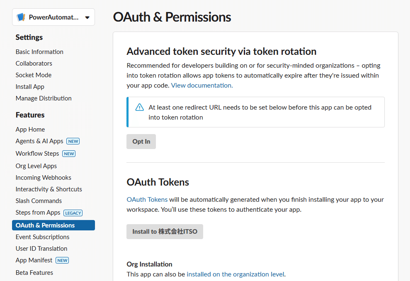Open the View documentation link
The image size is (410, 281).
click(202, 86)
